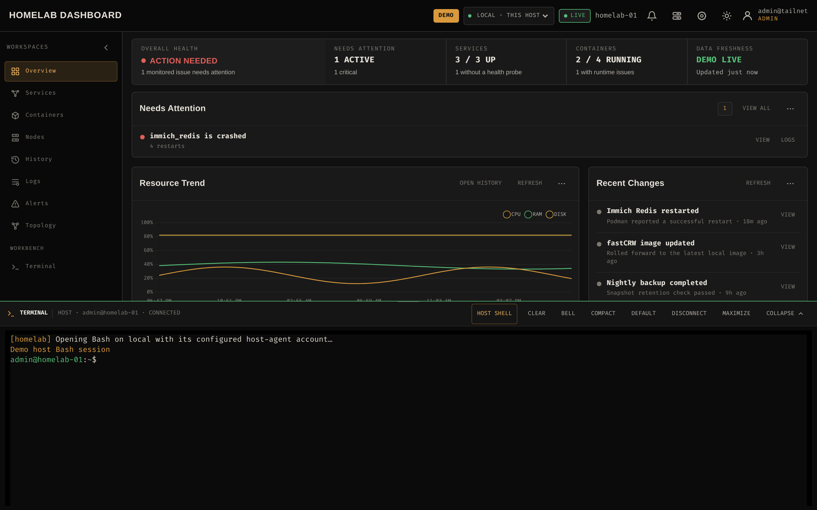Click the homelab-01 host name
Image resolution: width=817 pixels, height=510 pixels.
point(616,16)
